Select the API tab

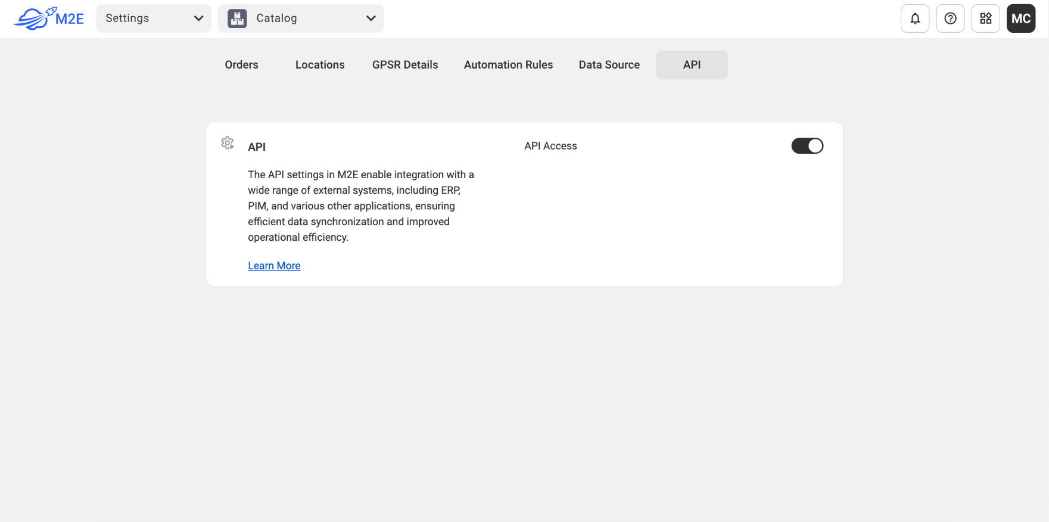pos(692,65)
